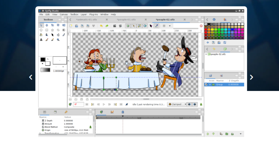Select the Fill bucket tool
Viewport: 279px width, 148px height.
47,35
